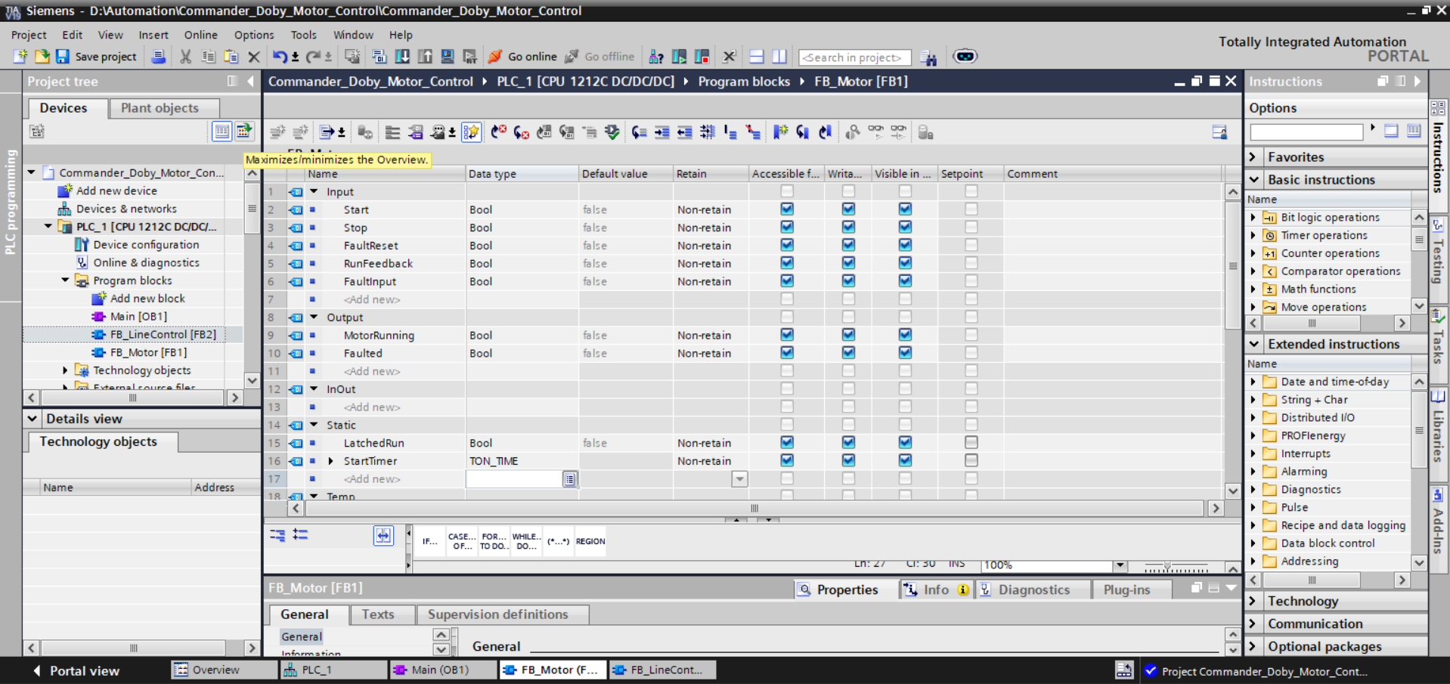
Task: Paste from the toolbar clipboard icon
Action: click(x=231, y=57)
